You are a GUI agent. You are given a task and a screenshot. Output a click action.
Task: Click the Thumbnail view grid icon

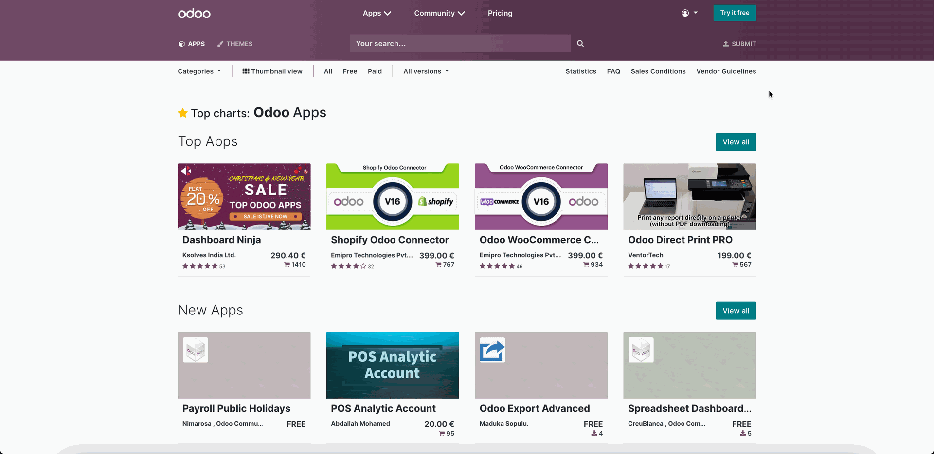(246, 71)
